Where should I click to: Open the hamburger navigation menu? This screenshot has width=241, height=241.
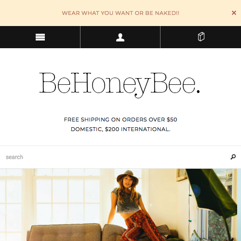click(x=40, y=37)
